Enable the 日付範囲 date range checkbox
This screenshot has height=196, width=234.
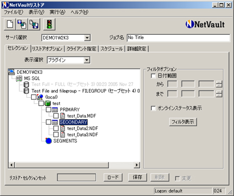pyautogui.click(x=153, y=76)
